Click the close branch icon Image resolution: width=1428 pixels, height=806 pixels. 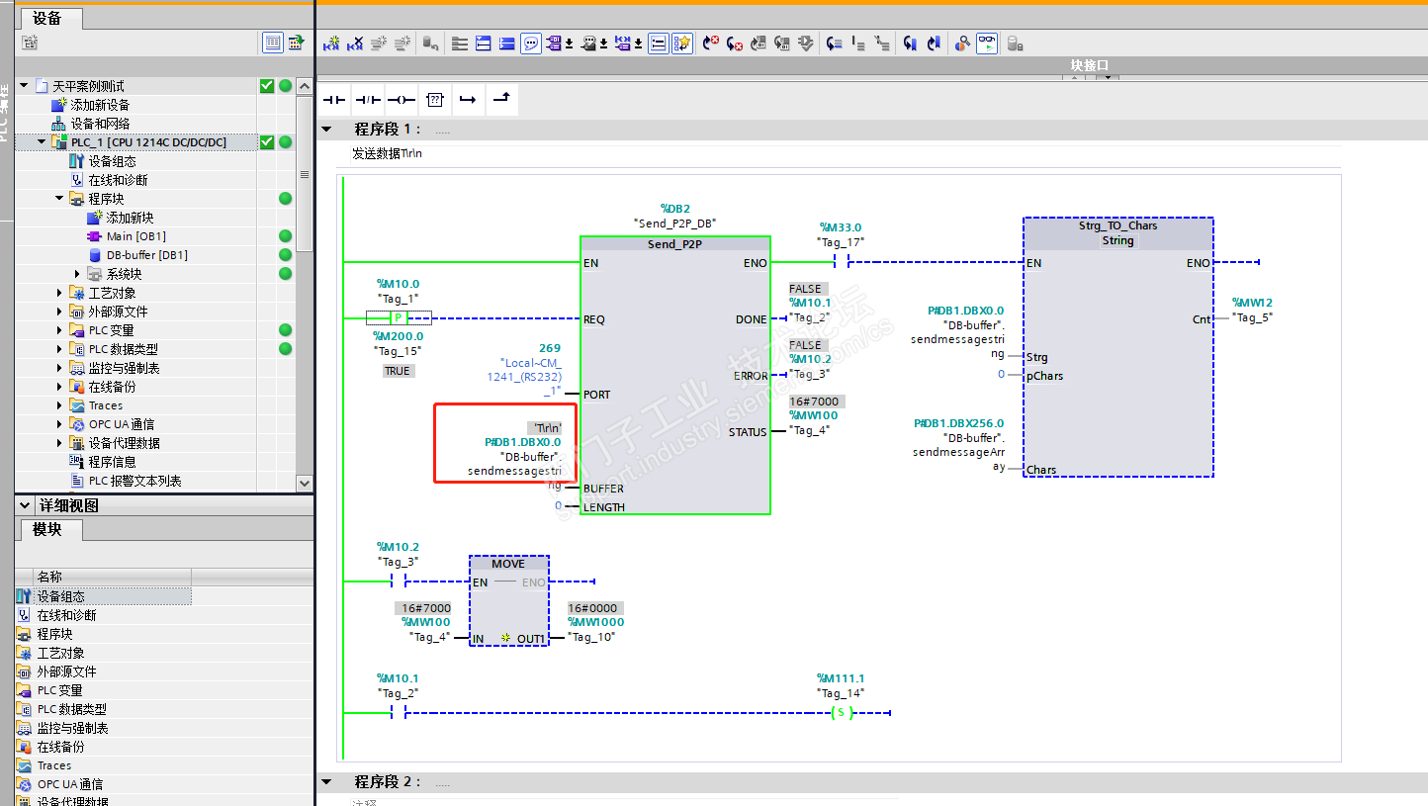point(501,99)
